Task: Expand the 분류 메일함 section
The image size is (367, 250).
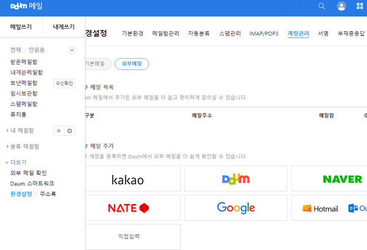Action: point(23,147)
